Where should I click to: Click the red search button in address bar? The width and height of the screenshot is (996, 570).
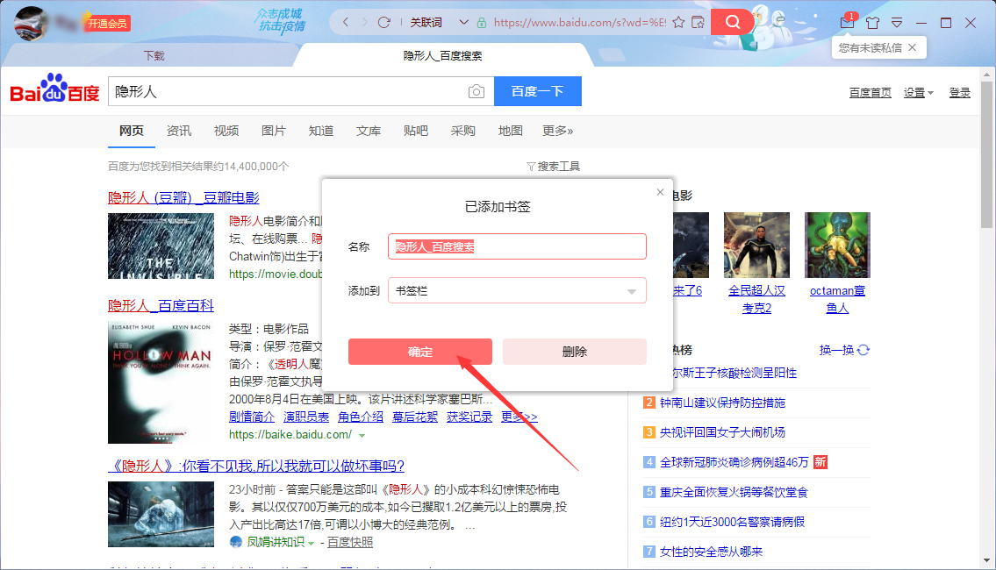(x=733, y=21)
